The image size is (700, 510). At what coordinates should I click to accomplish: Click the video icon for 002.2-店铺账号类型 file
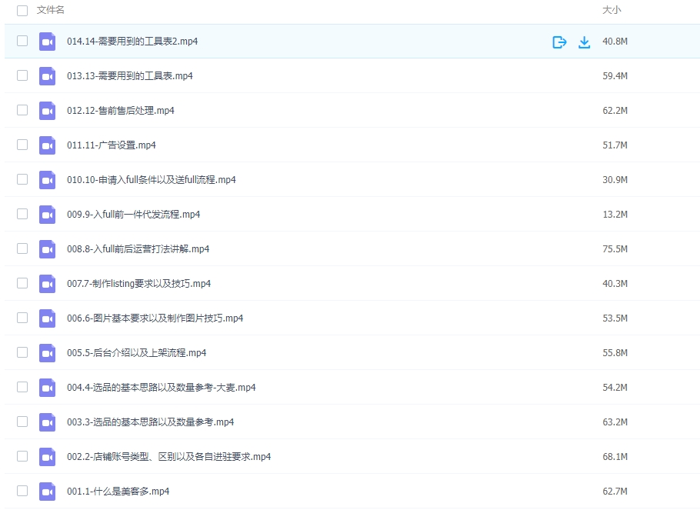[x=47, y=456]
